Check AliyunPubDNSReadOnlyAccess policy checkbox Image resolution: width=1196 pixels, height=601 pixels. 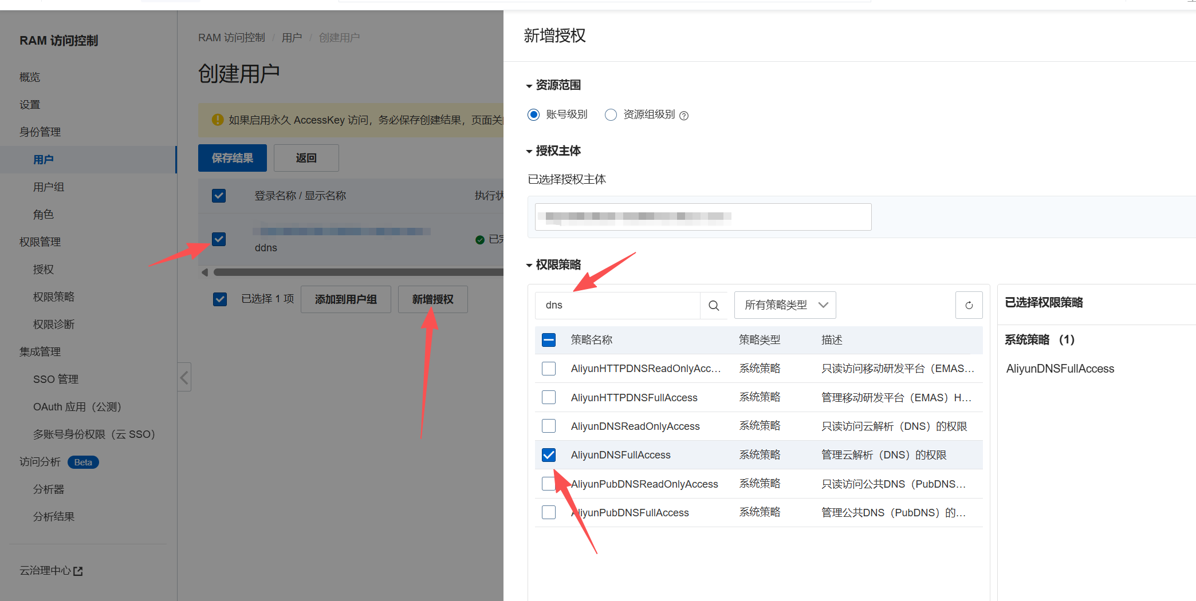(x=549, y=484)
